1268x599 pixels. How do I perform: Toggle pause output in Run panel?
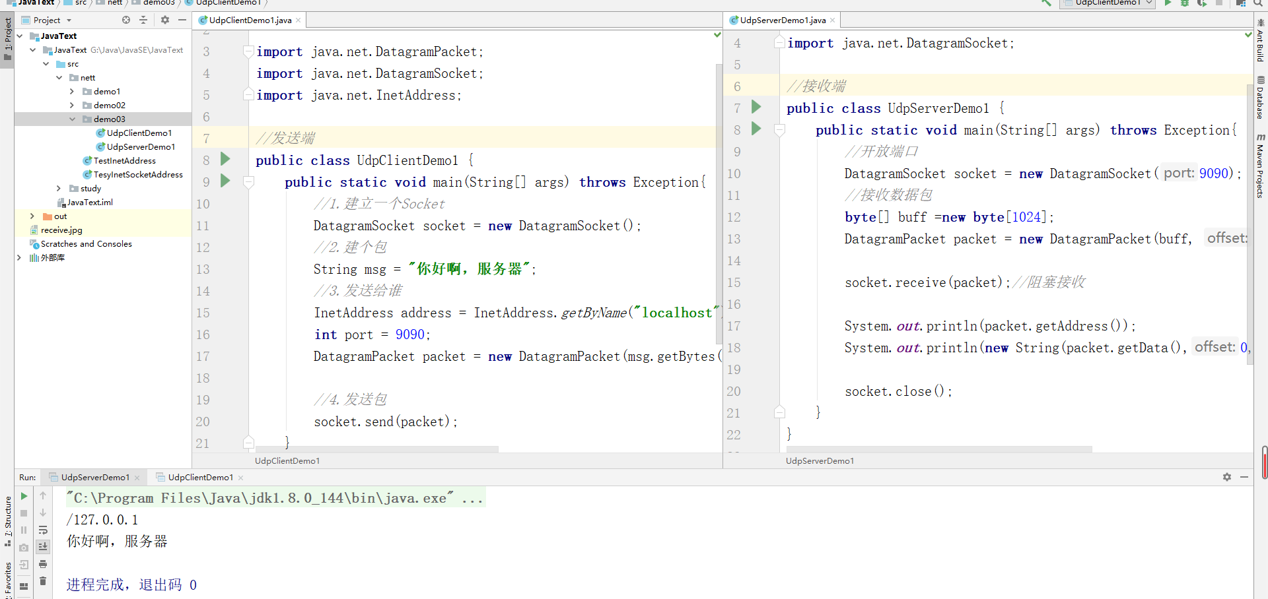24,530
